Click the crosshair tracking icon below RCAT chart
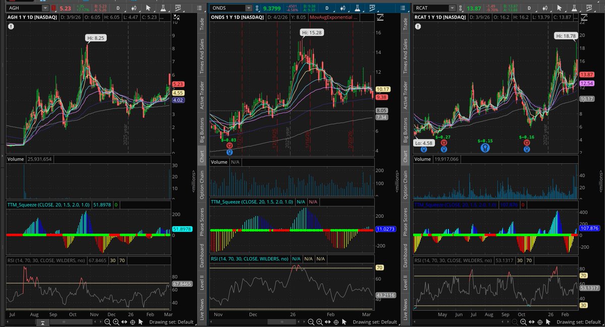This screenshot has width=605, height=327. (x=540, y=322)
